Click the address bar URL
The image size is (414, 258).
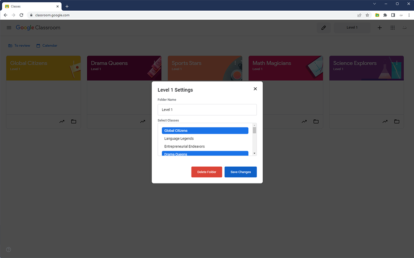[52, 15]
